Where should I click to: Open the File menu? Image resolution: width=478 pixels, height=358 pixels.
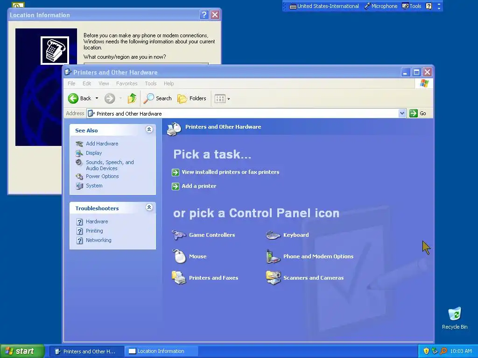pyautogui.click(x=71, y=83)
